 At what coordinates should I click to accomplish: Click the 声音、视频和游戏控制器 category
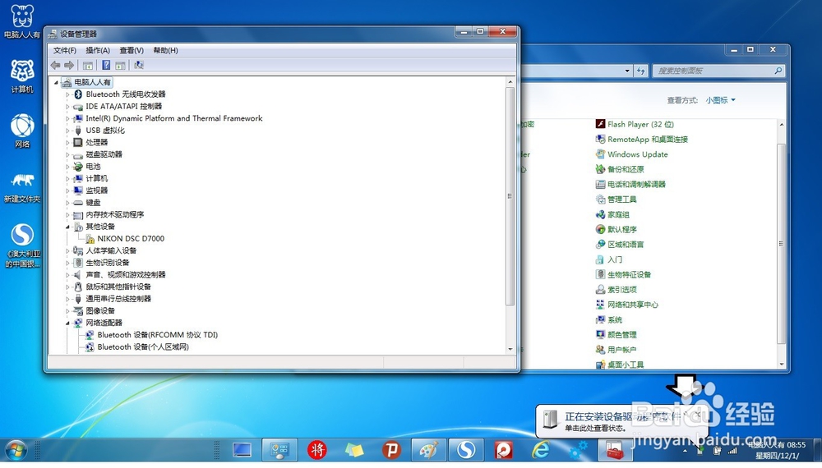click(x=125, y=275)
